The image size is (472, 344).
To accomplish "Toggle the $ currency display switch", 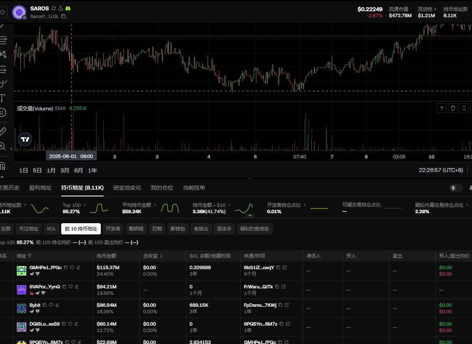I will [456, 188].
